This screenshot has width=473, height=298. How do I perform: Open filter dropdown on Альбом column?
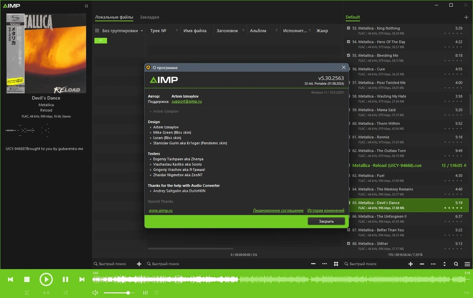[276, 31]
